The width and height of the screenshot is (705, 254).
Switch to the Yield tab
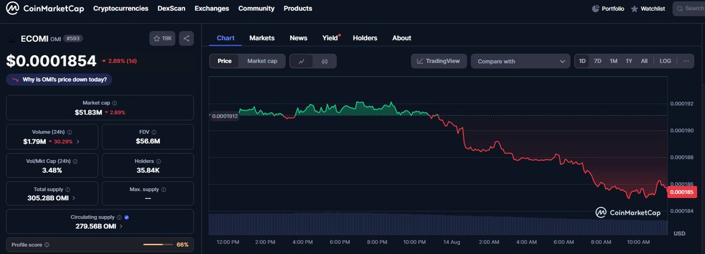click(330, 38)
